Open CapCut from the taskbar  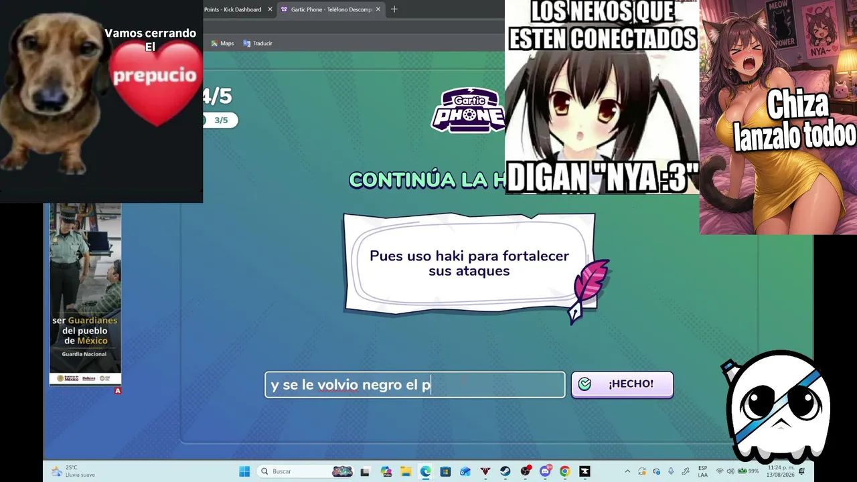(x=585, y=471)
